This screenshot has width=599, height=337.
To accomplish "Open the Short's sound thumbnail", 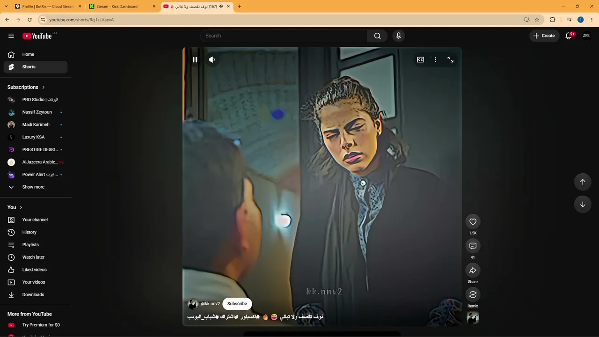I will pyautogui.click(x=473, y=318).
